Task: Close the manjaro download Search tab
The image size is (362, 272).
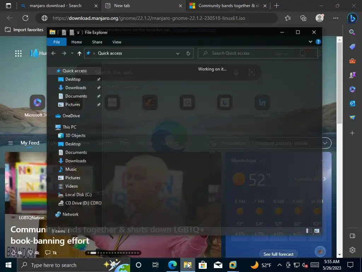Action: pyautogui.click(x=96, y=6)
